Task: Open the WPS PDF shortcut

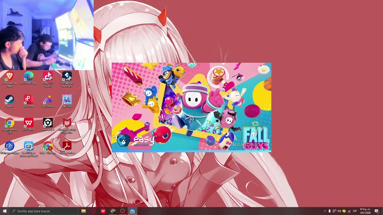Action: click(29, 102)
